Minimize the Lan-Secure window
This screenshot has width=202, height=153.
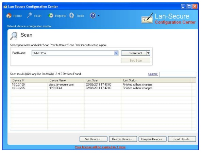pos(183,6)
